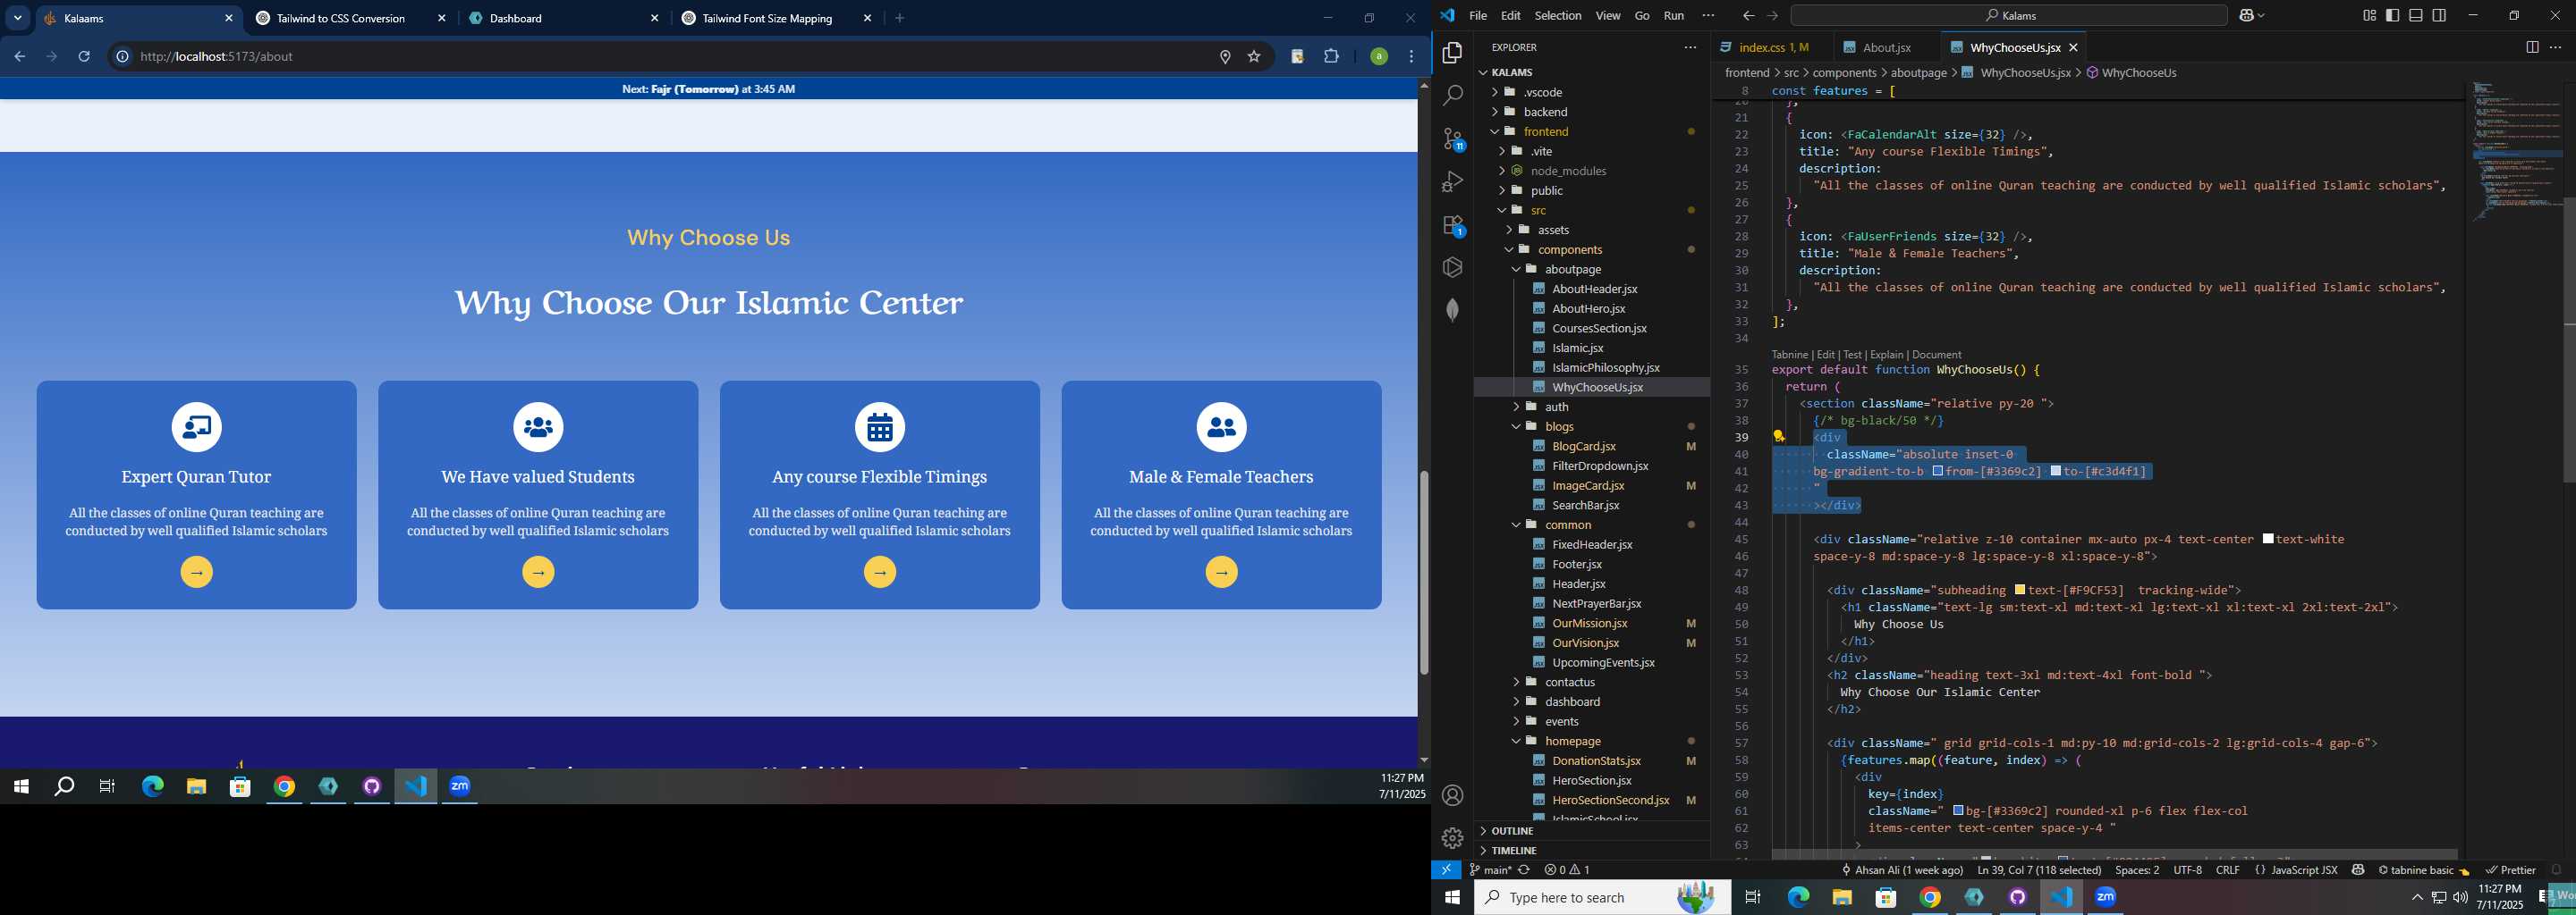Expand the backend folder
Screen dimensions: 2576x915
(x=1494, y=112)
